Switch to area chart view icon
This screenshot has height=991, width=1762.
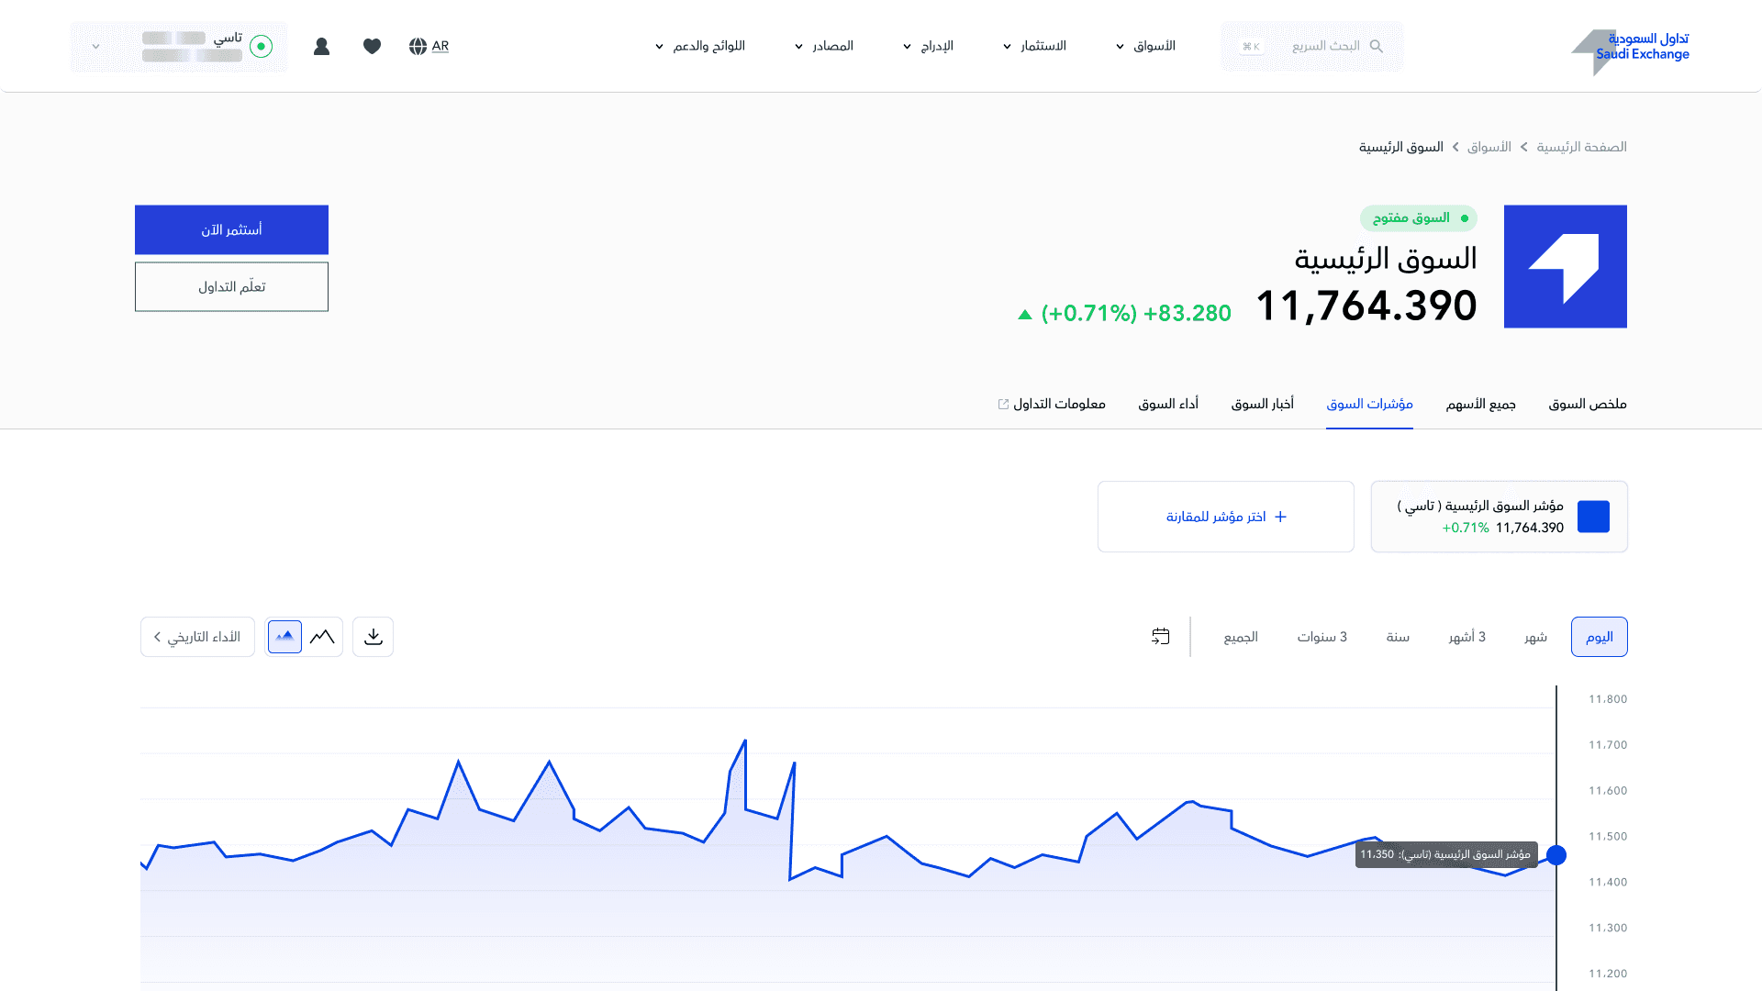click(284, 637)
